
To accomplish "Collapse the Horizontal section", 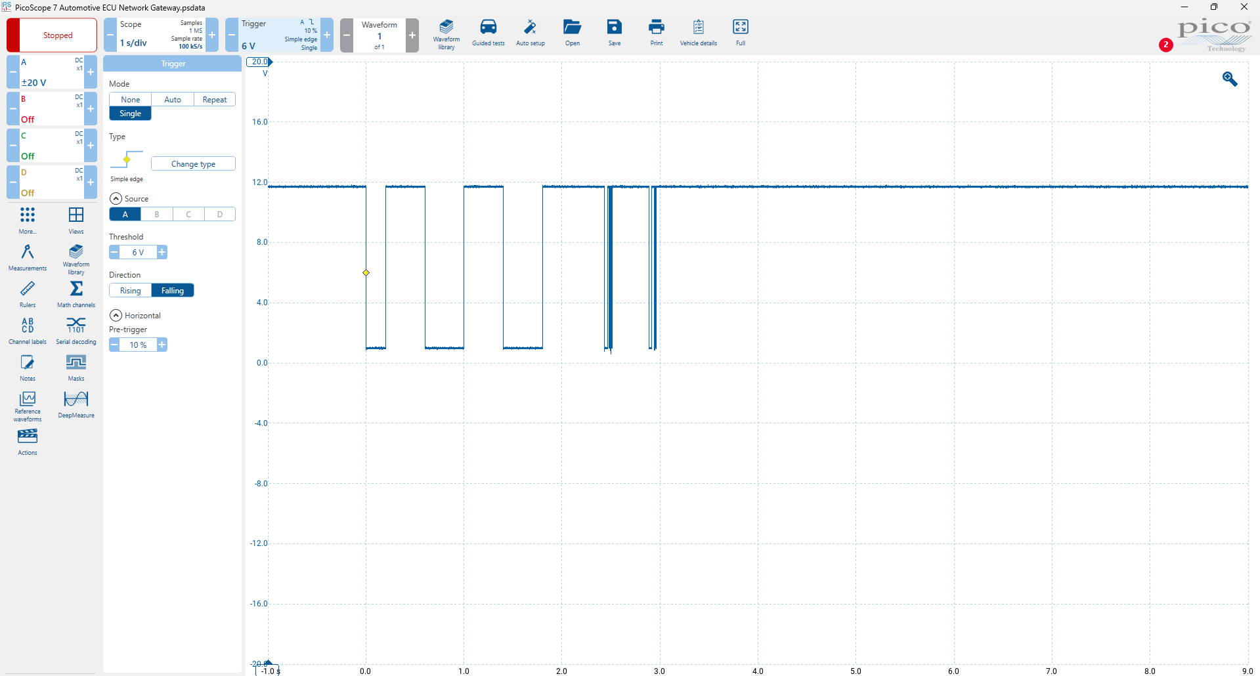I will coord(116,316).
